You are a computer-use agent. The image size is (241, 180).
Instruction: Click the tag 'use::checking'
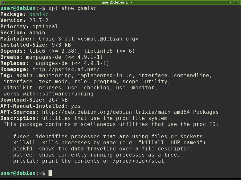(89, 88)
